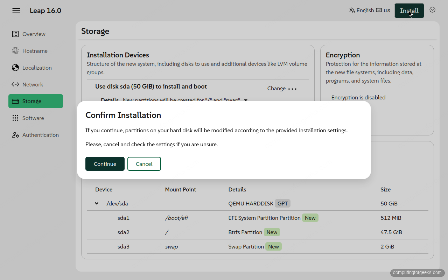448x280 pixels.
Task: Click Encryption is disabled text
Action: pyautogui.click(x=358, y=97)
